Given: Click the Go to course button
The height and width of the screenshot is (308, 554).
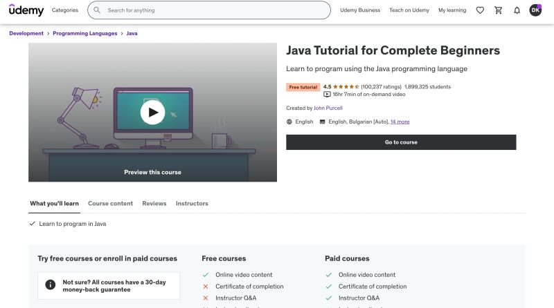Looking at the screenshot, I should 401,142.
